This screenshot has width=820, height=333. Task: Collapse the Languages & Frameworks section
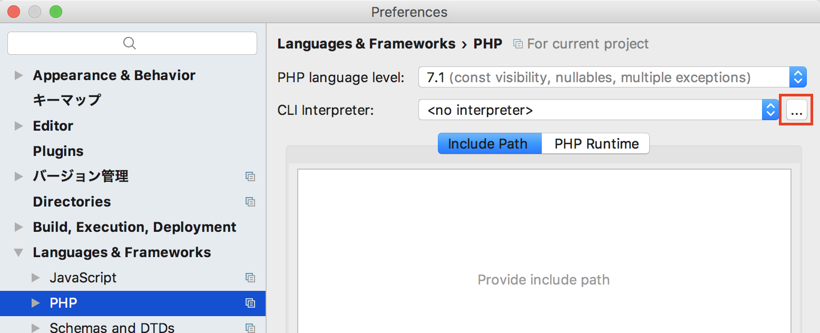click(x=18, y=252)
